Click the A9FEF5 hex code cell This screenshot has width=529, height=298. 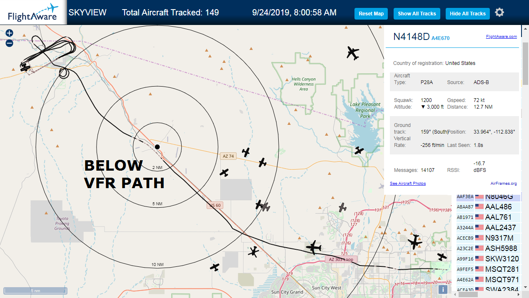[465, 269]
